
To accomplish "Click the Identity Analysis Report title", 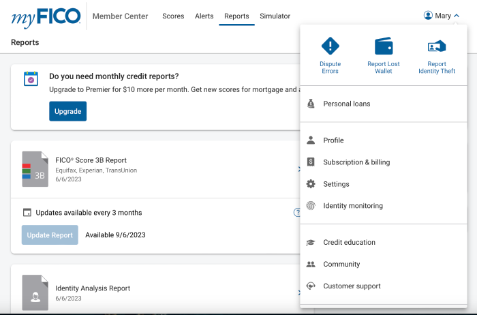I will click(93, 288).
